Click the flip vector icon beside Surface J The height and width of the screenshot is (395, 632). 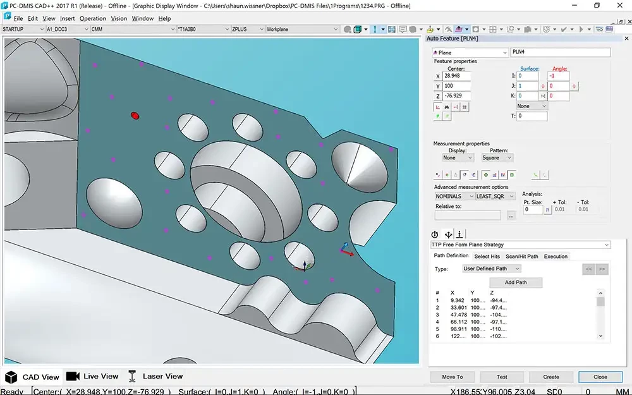(x=543, y=86)
